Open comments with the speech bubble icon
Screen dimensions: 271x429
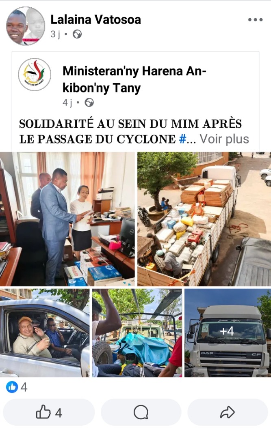(x=141, y=412)
